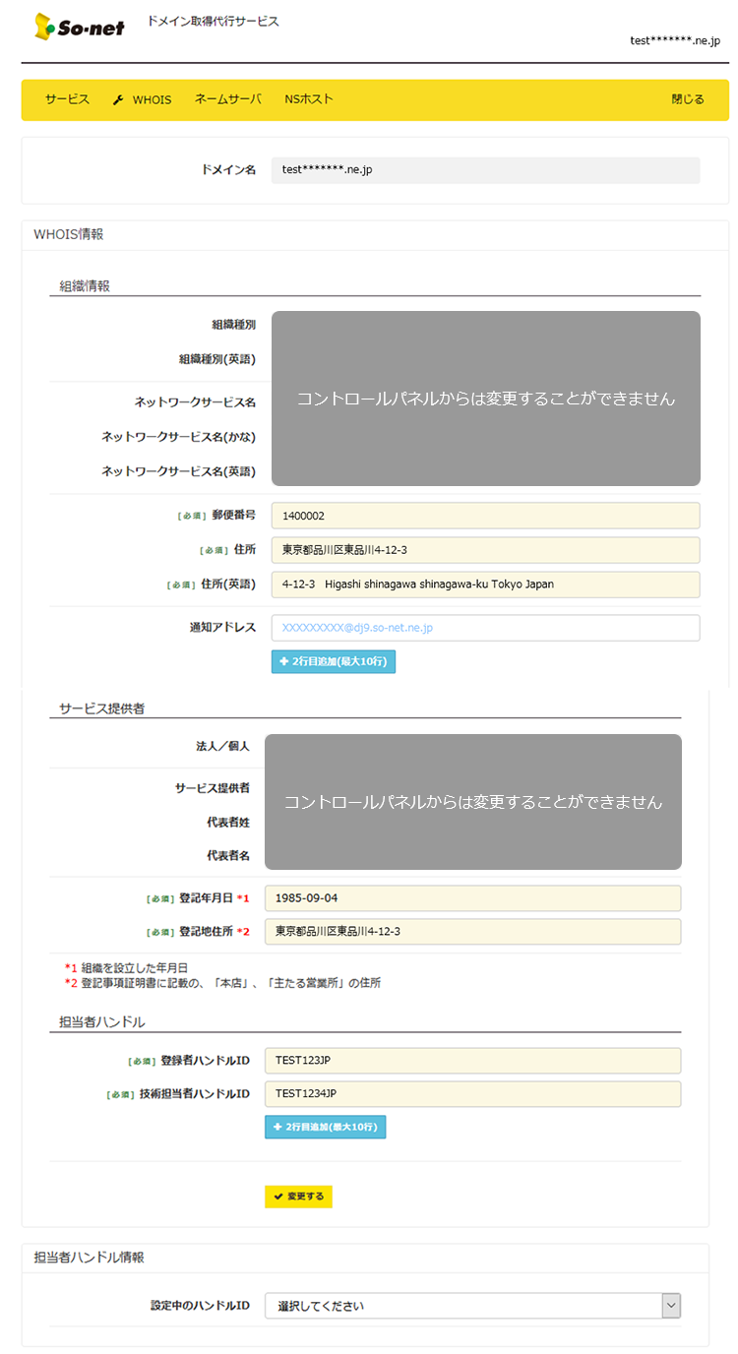Click the ドメイン名 field
The height and width of the screenshot is (1354, 738).
485,170
